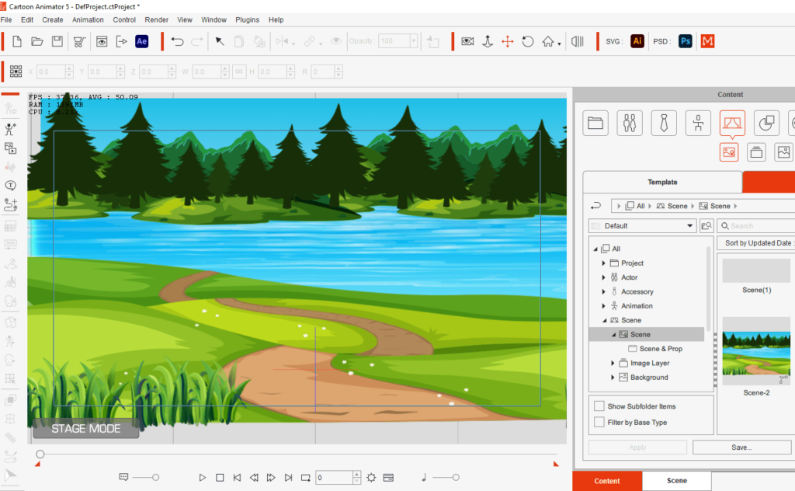Select the Props category icon in Content panel
This screenshot has height=491, width=795.
[766, 123]
